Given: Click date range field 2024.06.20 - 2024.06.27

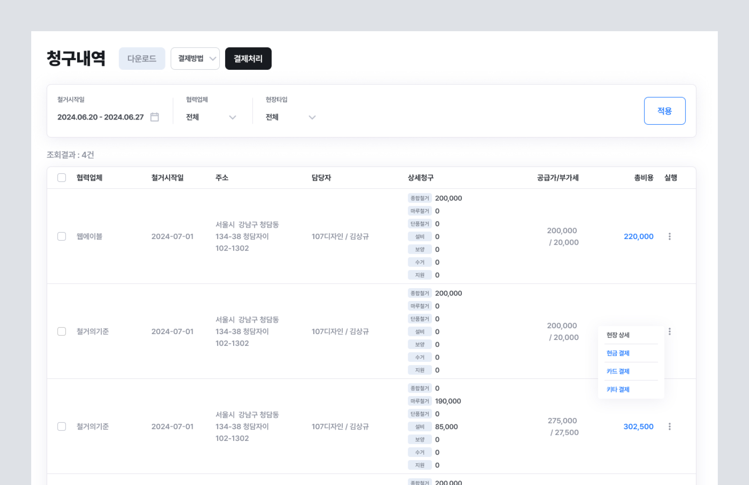Looking at the screenshot, I should pos(101,117).
